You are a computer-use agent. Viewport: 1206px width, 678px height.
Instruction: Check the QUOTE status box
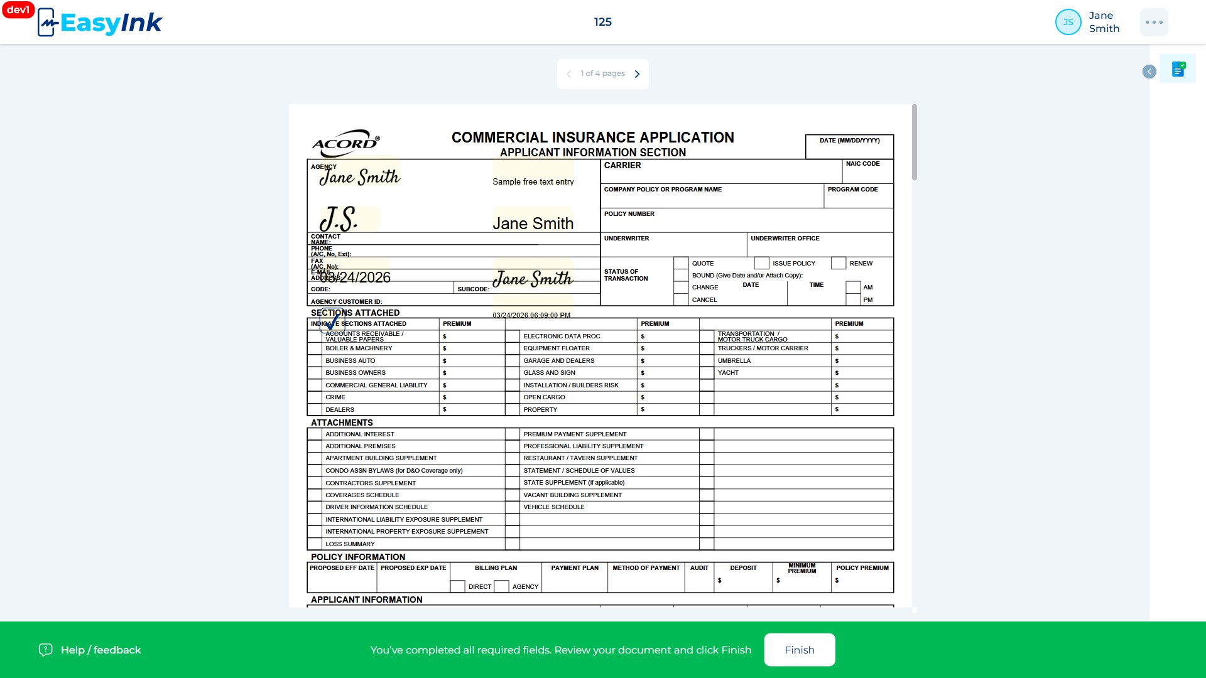(x=681, y=263)
